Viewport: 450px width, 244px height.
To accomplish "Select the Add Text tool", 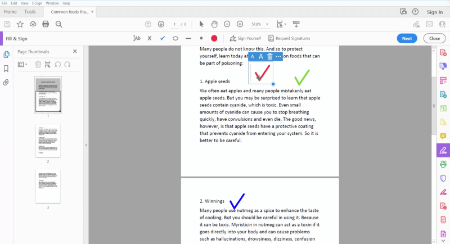I will coord(137,38).
